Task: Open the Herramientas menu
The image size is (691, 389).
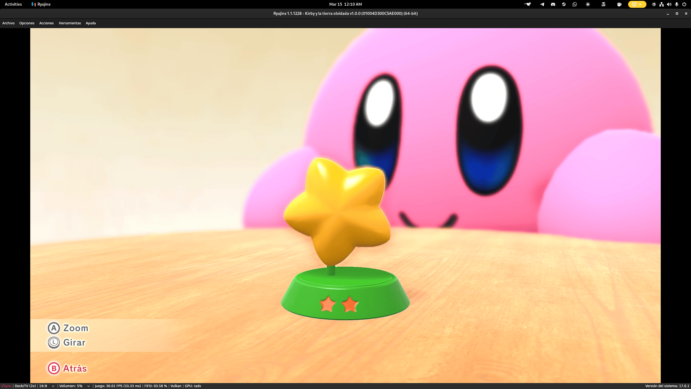Action: click(x=70, y=23)
